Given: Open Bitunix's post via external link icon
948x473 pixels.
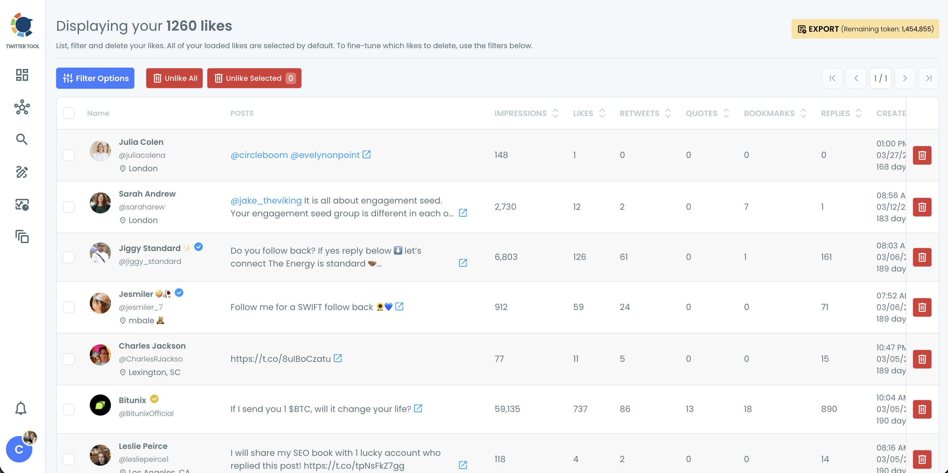Looking at the screenshot, I should (418, 408).
